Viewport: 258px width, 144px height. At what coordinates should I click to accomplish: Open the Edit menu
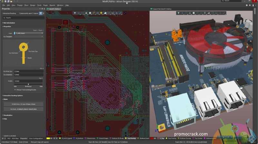8,5
